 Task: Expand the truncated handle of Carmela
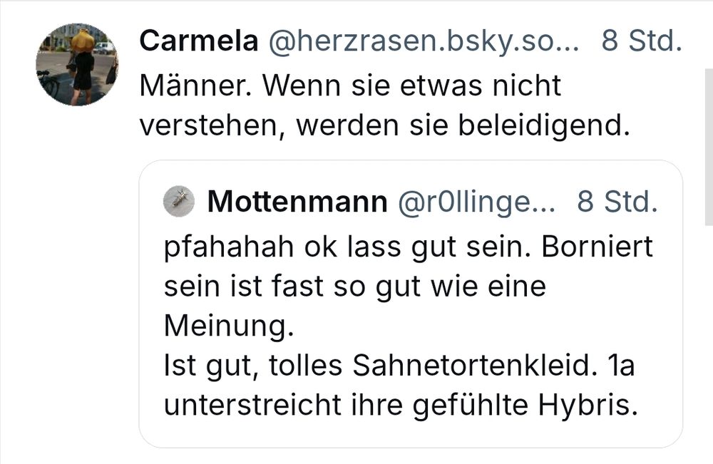[x=421, y=41]
